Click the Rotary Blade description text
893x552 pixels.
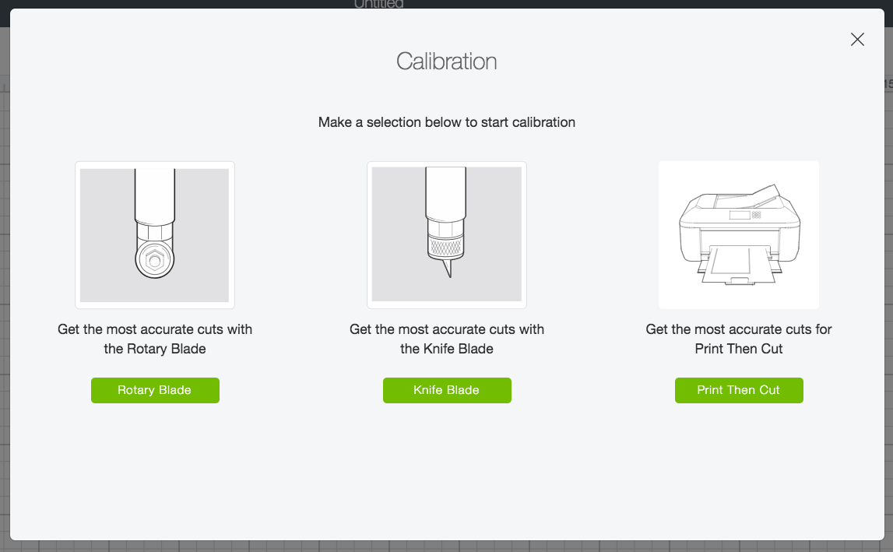click(155, 339)
